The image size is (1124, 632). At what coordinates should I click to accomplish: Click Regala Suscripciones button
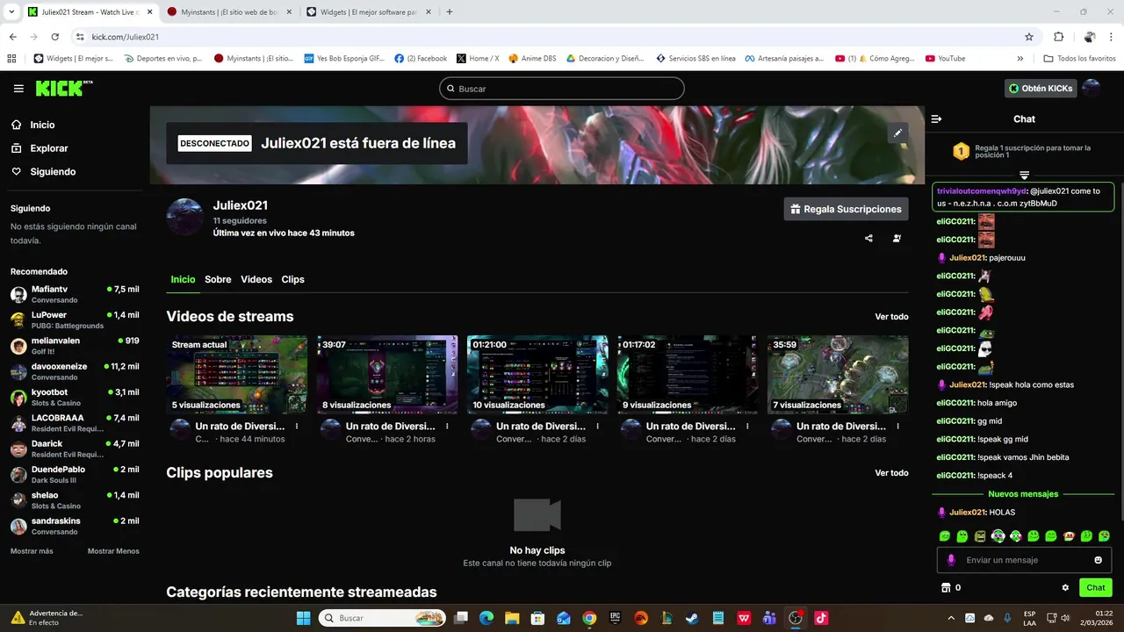(846, 209)
